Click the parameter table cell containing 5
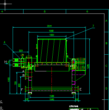 [x=93, y=109]
